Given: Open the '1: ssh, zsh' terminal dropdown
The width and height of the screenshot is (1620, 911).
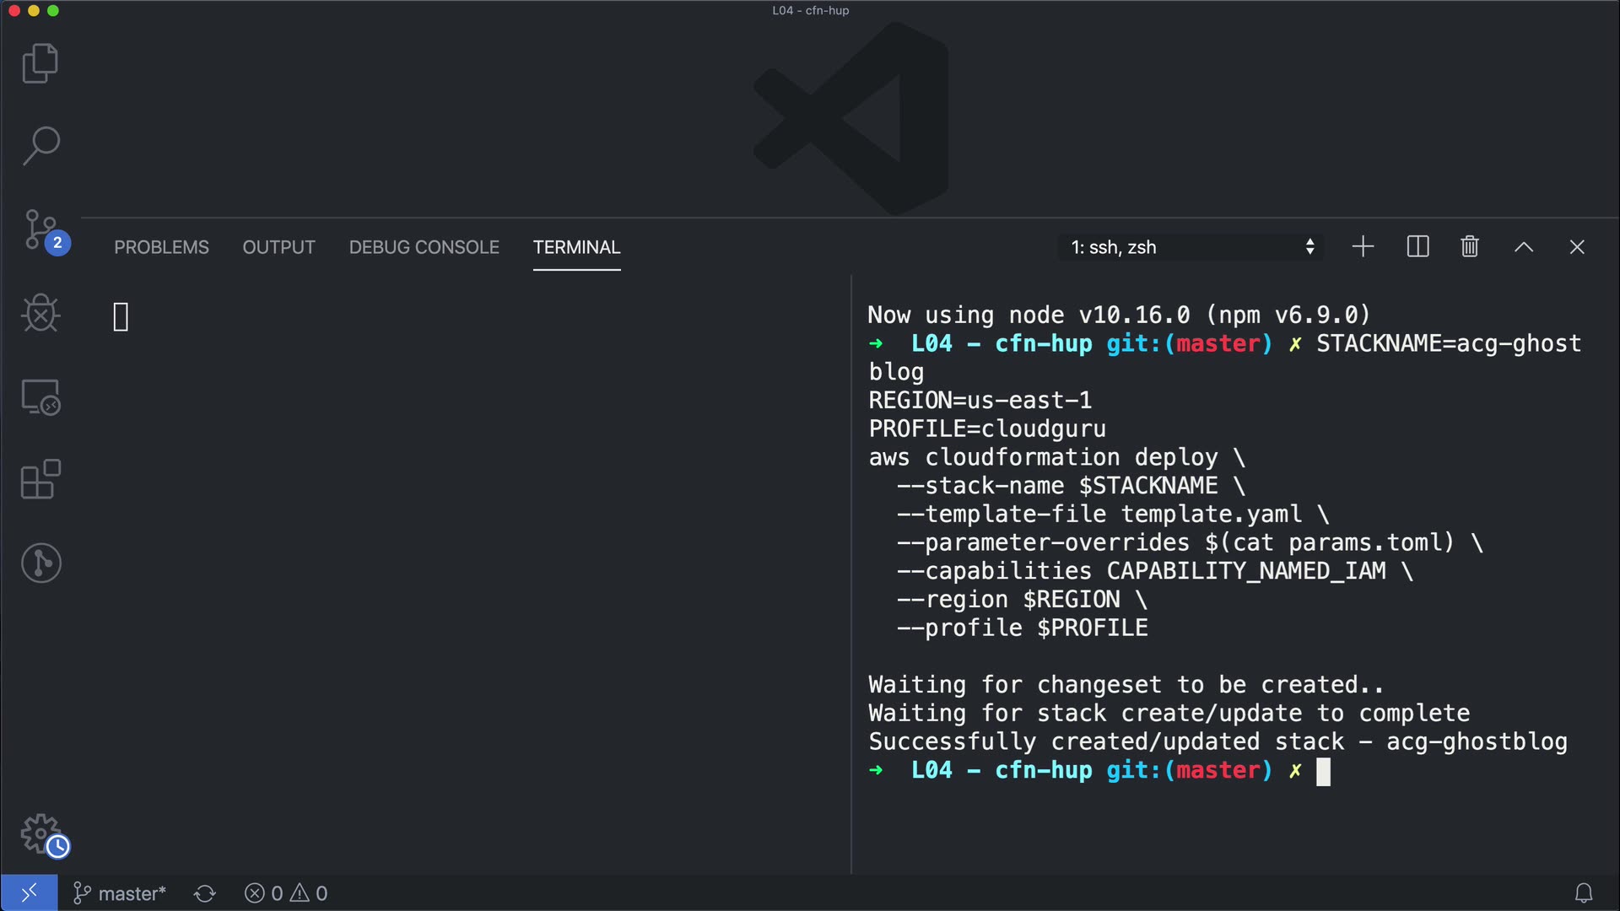Looking at the screenshot, I should (x=1191, y=247).
